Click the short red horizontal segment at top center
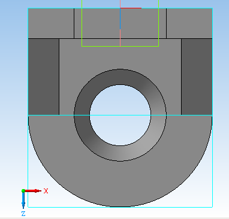This screenshot has height=219, width=229. (131, 8)
